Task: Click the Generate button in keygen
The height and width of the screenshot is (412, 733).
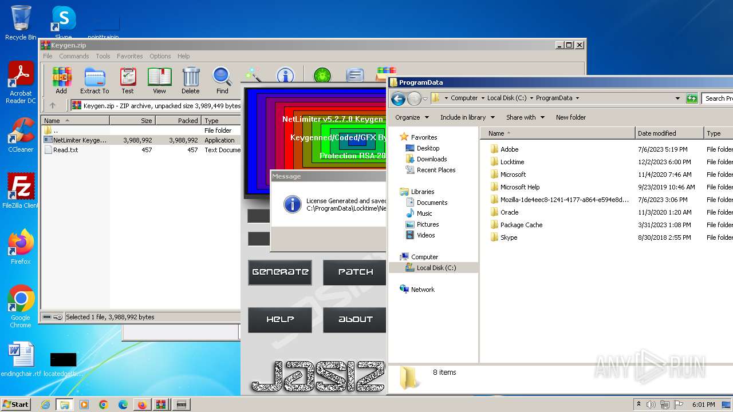Action: (280, 272)
